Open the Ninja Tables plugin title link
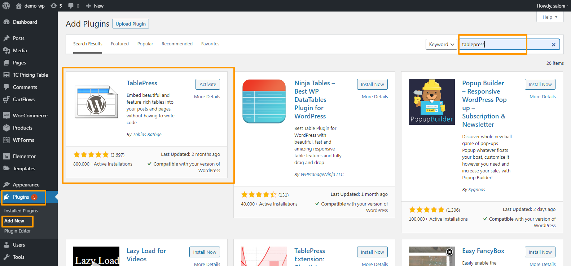Viewport: 571px width, 266px height. [x=315, y=100]
